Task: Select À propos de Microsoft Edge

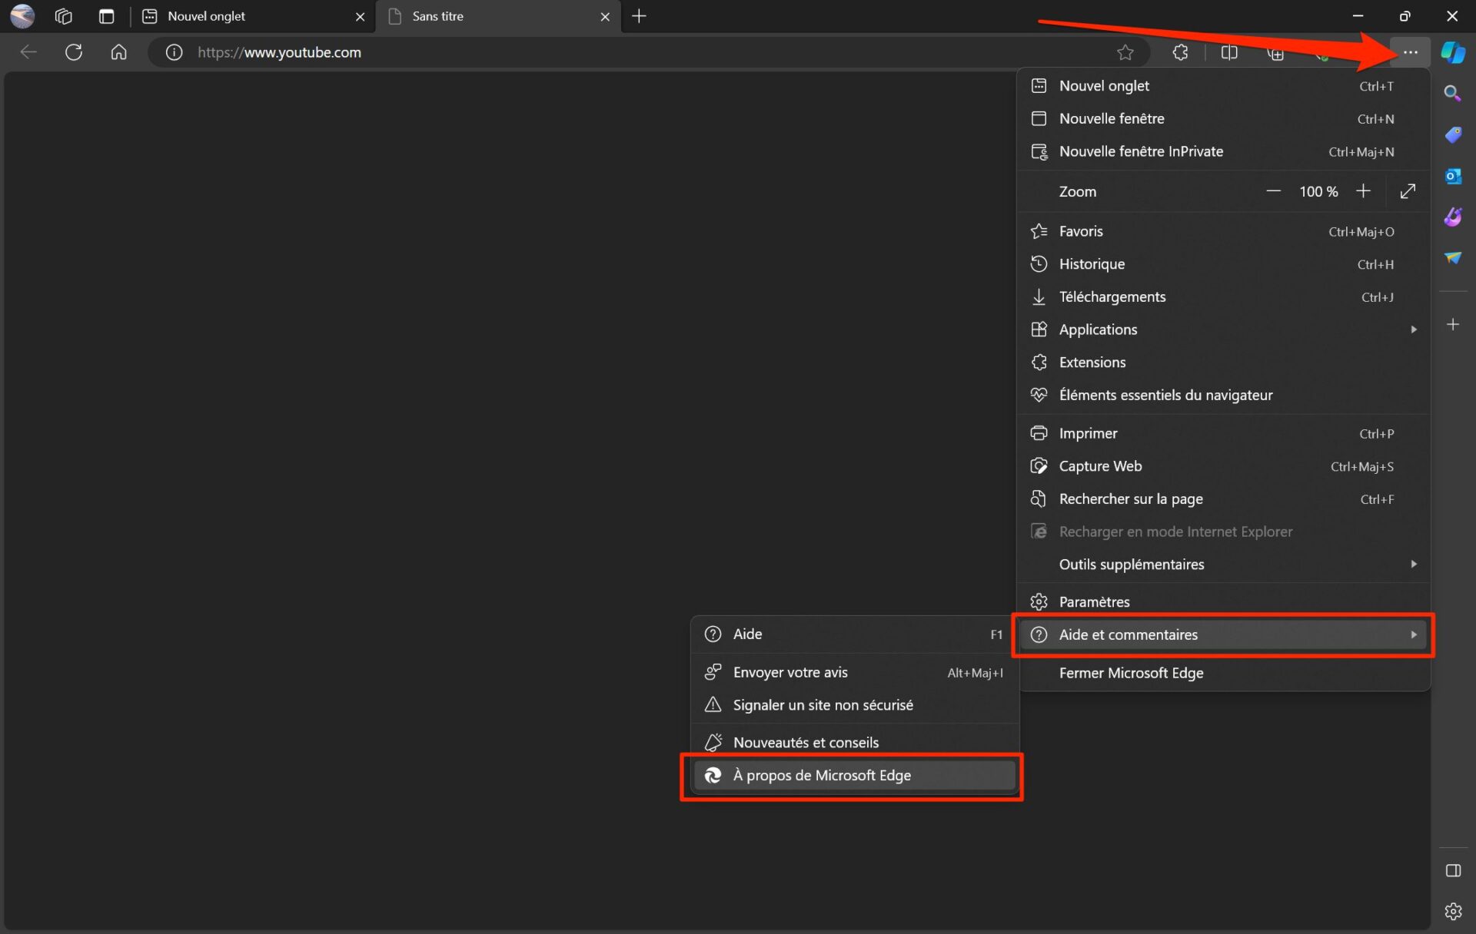Action: tap(853, 776)
